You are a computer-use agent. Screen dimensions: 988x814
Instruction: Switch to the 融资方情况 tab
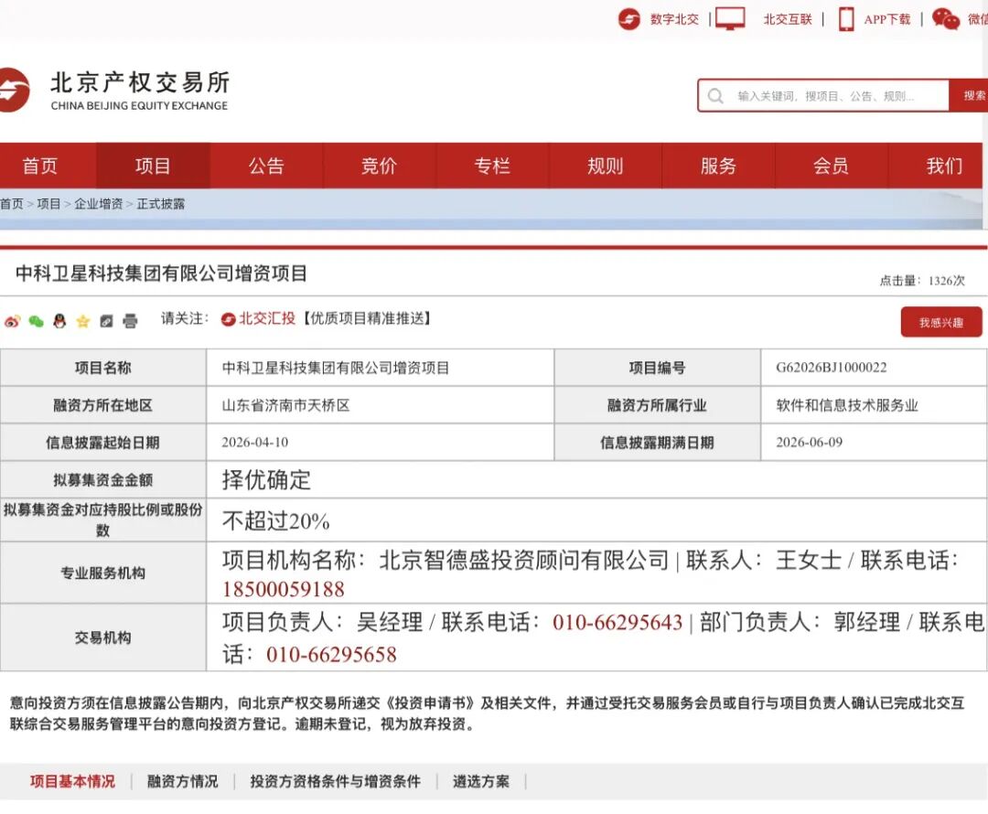[183, 782]
